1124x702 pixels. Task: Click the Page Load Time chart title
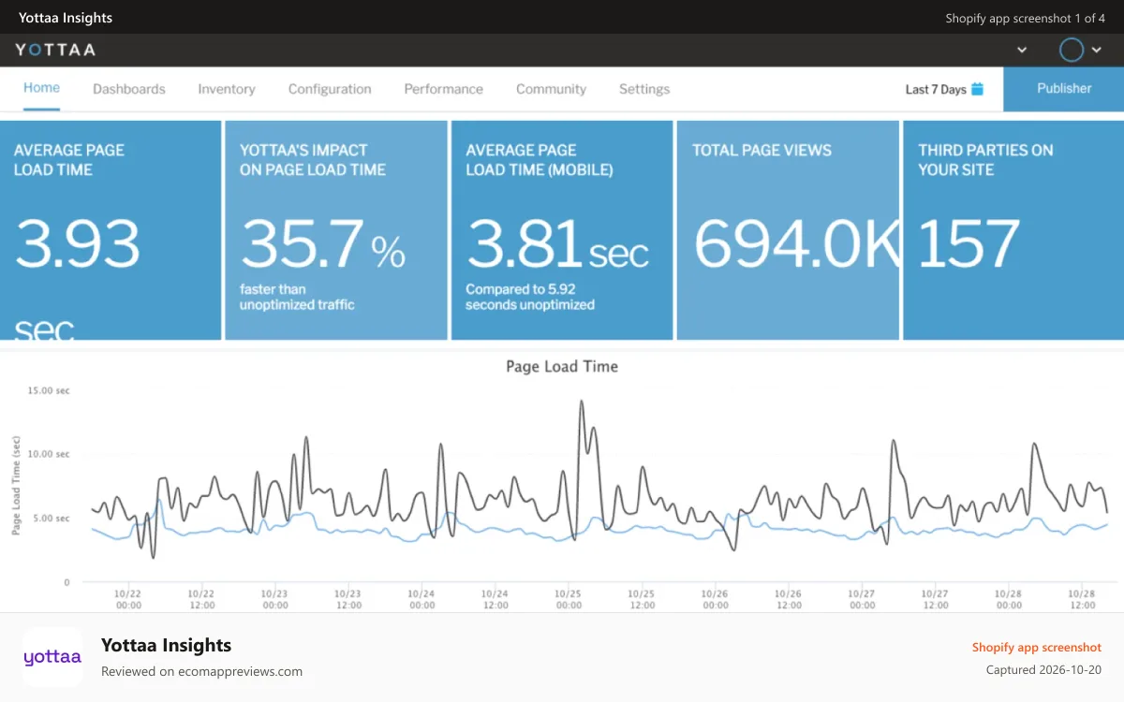pyautogui.click(x=562, y=367)
